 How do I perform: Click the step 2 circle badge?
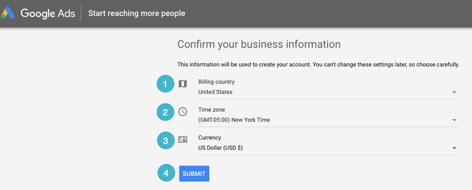[x=165, y=112]
